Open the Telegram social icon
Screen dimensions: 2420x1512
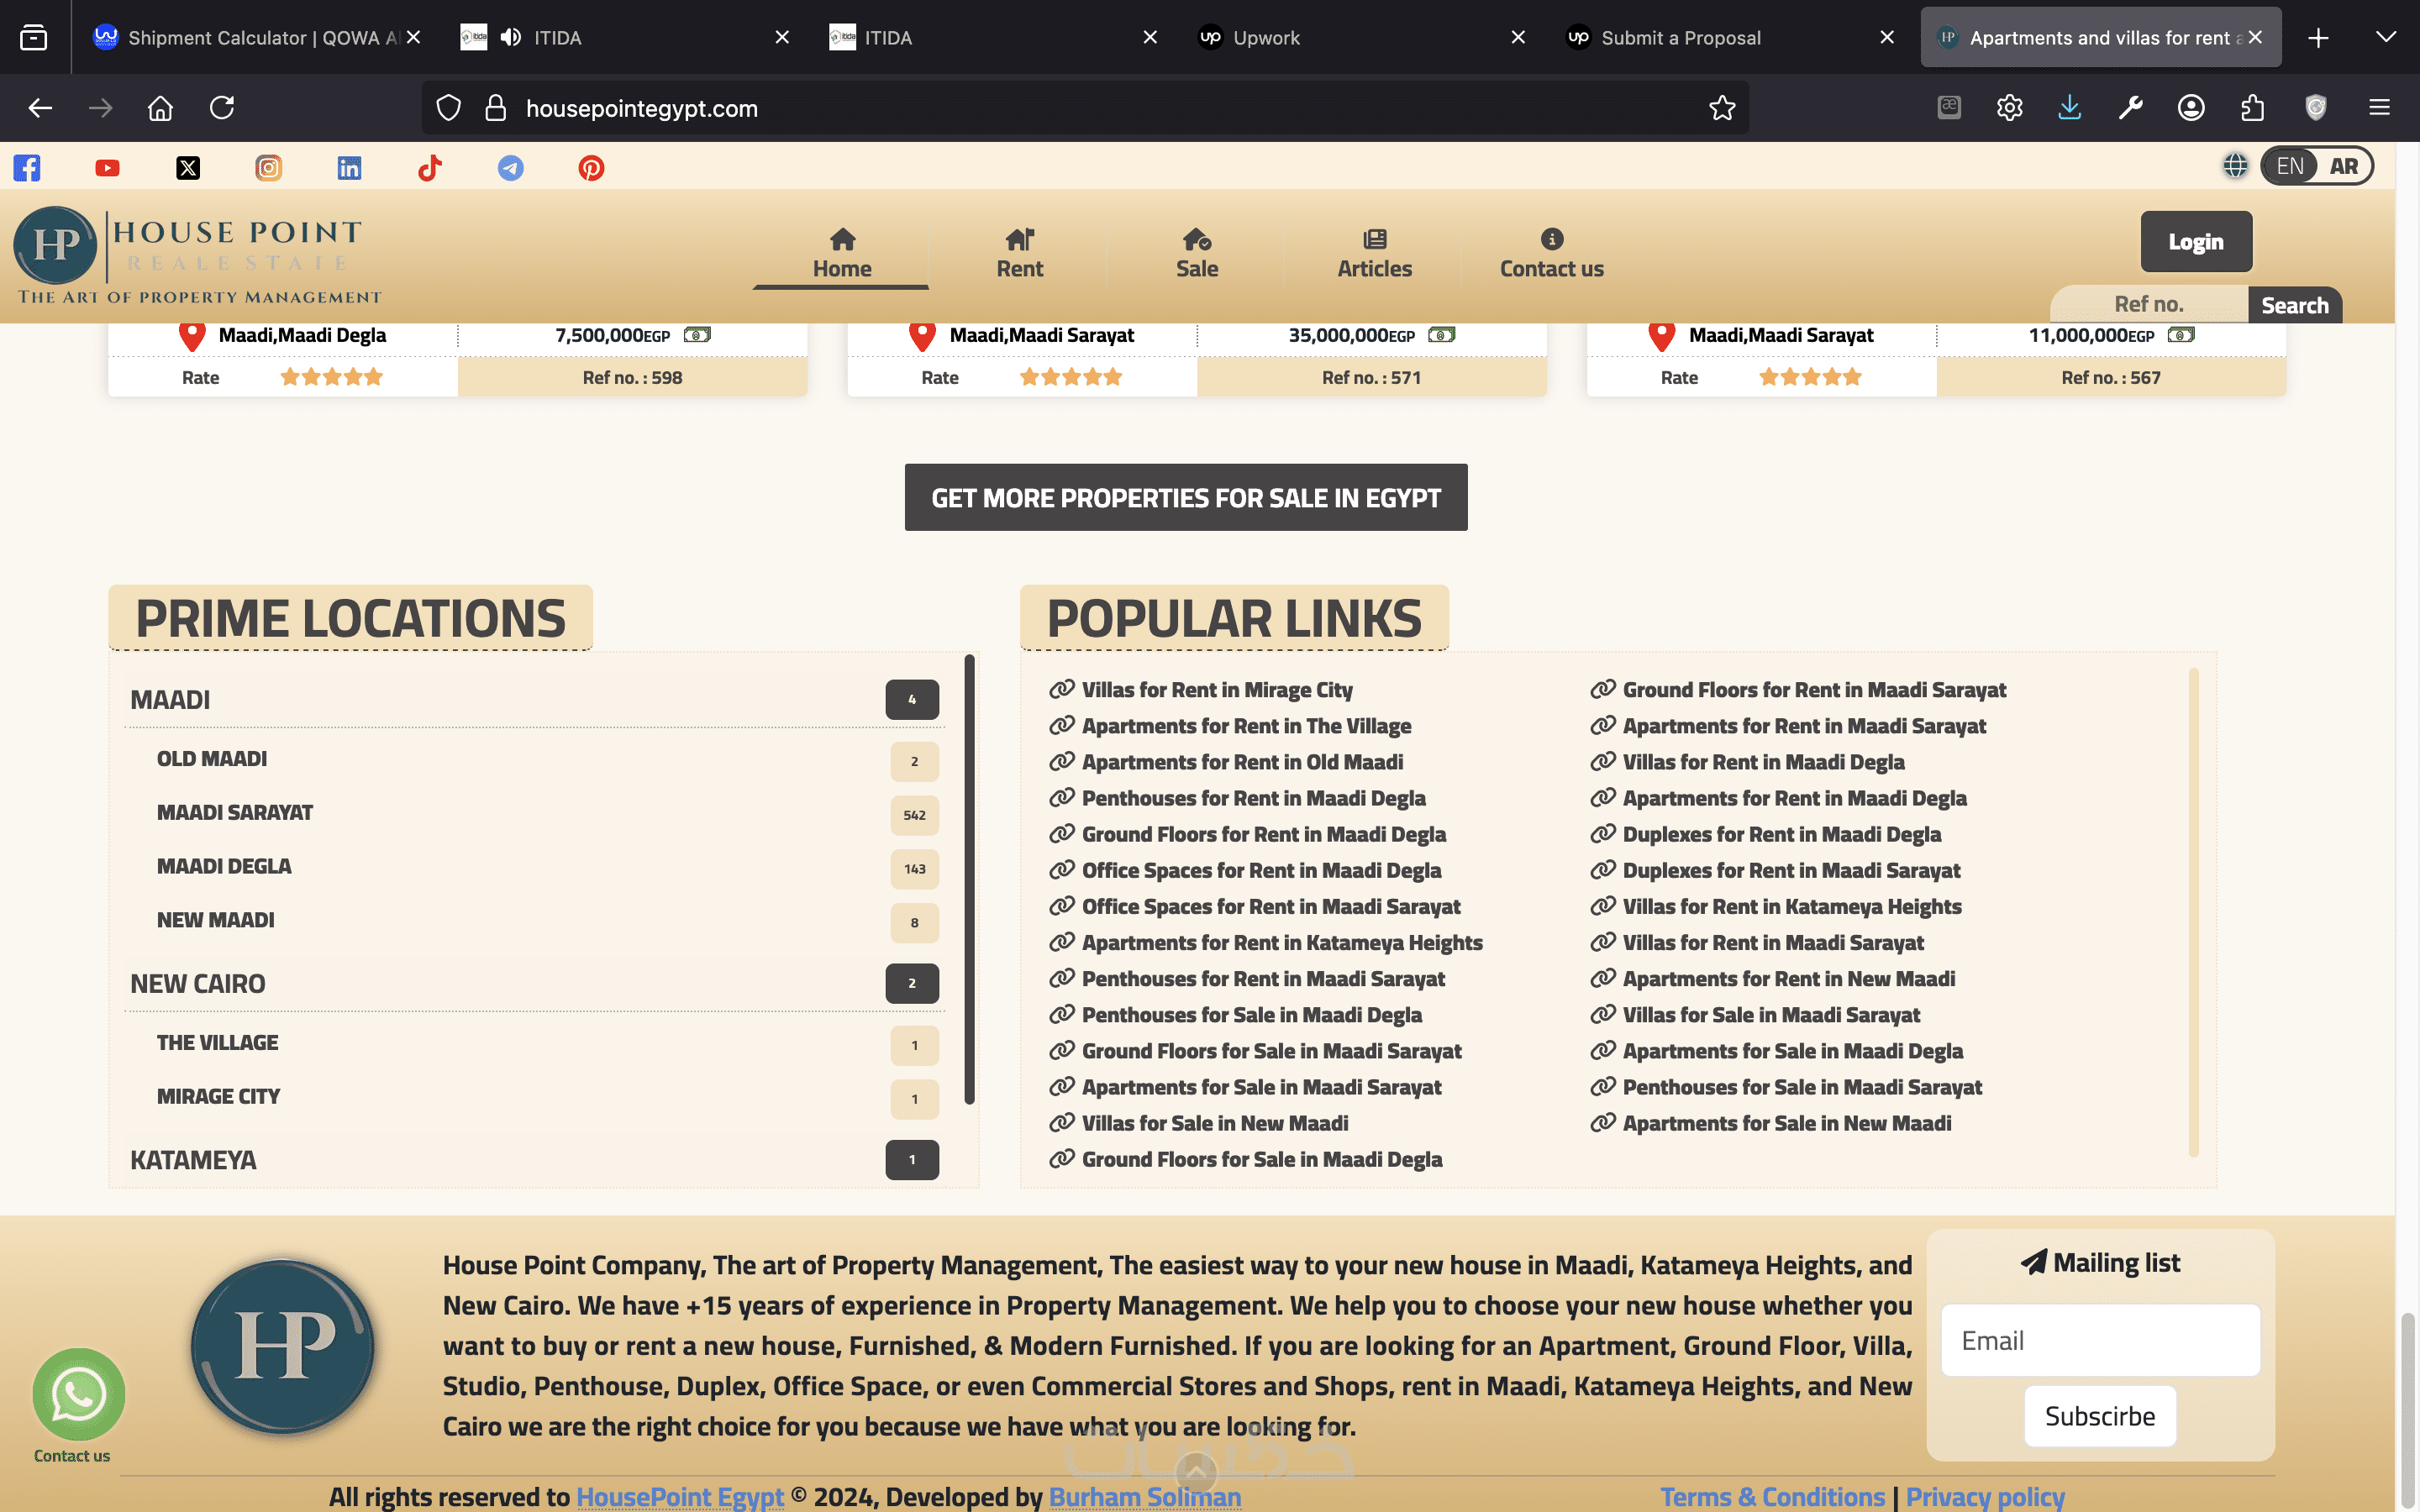pos(510,168)
